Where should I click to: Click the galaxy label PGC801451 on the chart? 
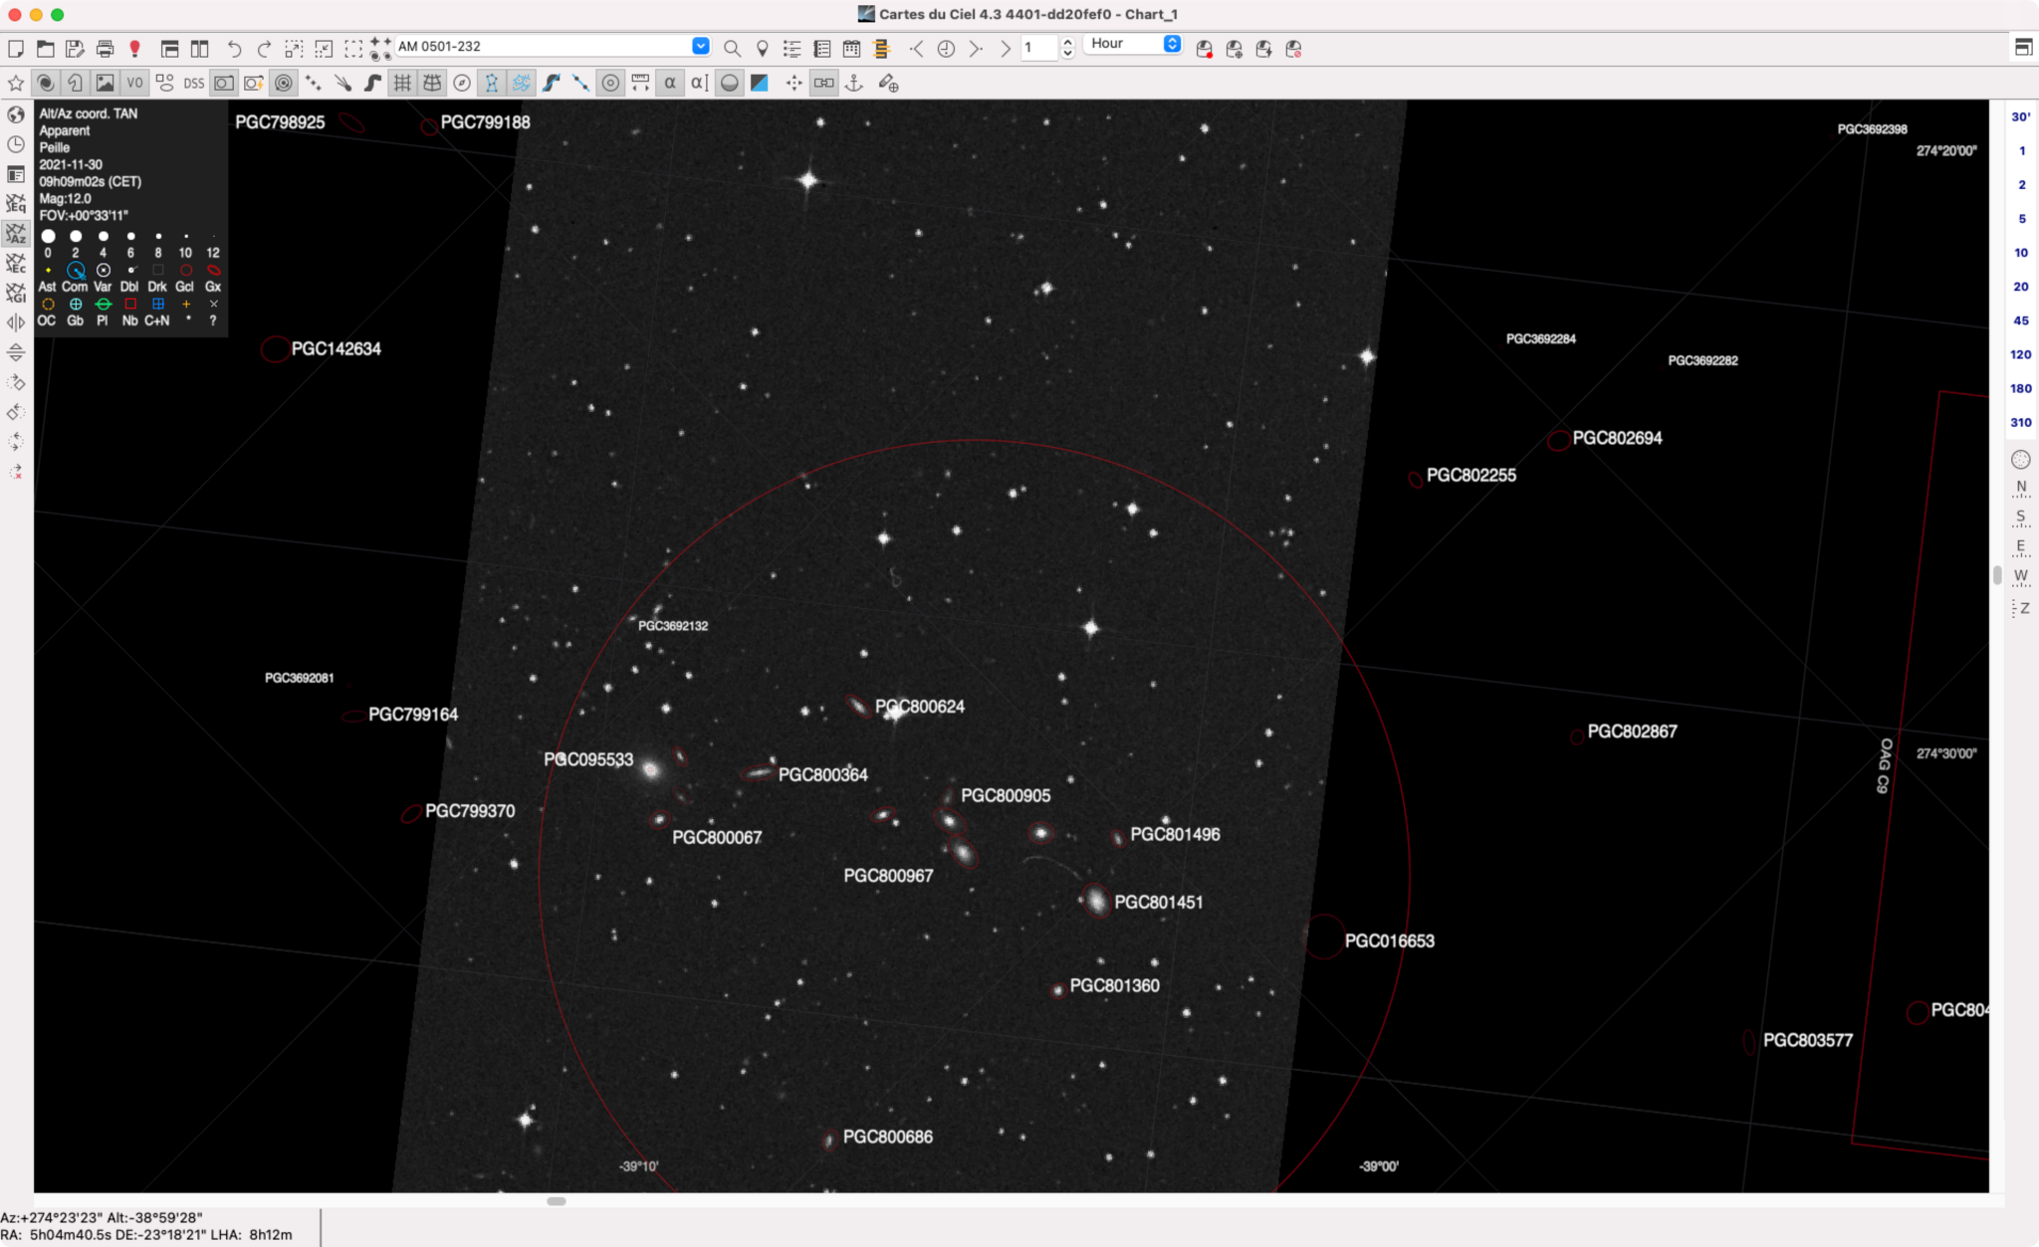point(1158,902)
